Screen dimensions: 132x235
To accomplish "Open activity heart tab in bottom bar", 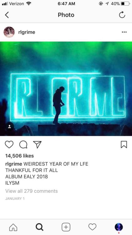I will 92,227.
